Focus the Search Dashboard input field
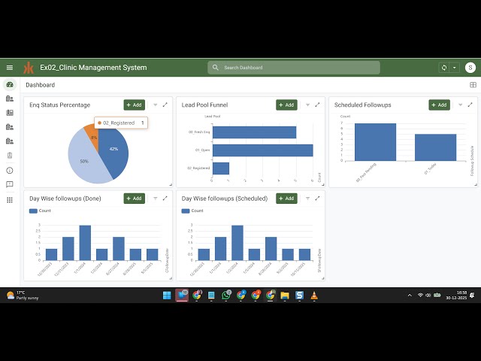 pos(294,68)
